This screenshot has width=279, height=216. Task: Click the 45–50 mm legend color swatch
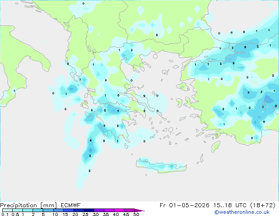point(129,210)
